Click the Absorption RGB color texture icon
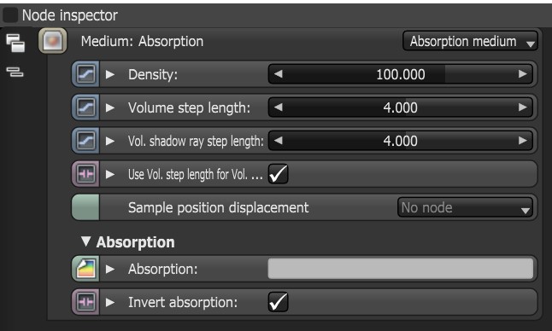This screenshot has width=552, height=331. [x=85, y=269]
